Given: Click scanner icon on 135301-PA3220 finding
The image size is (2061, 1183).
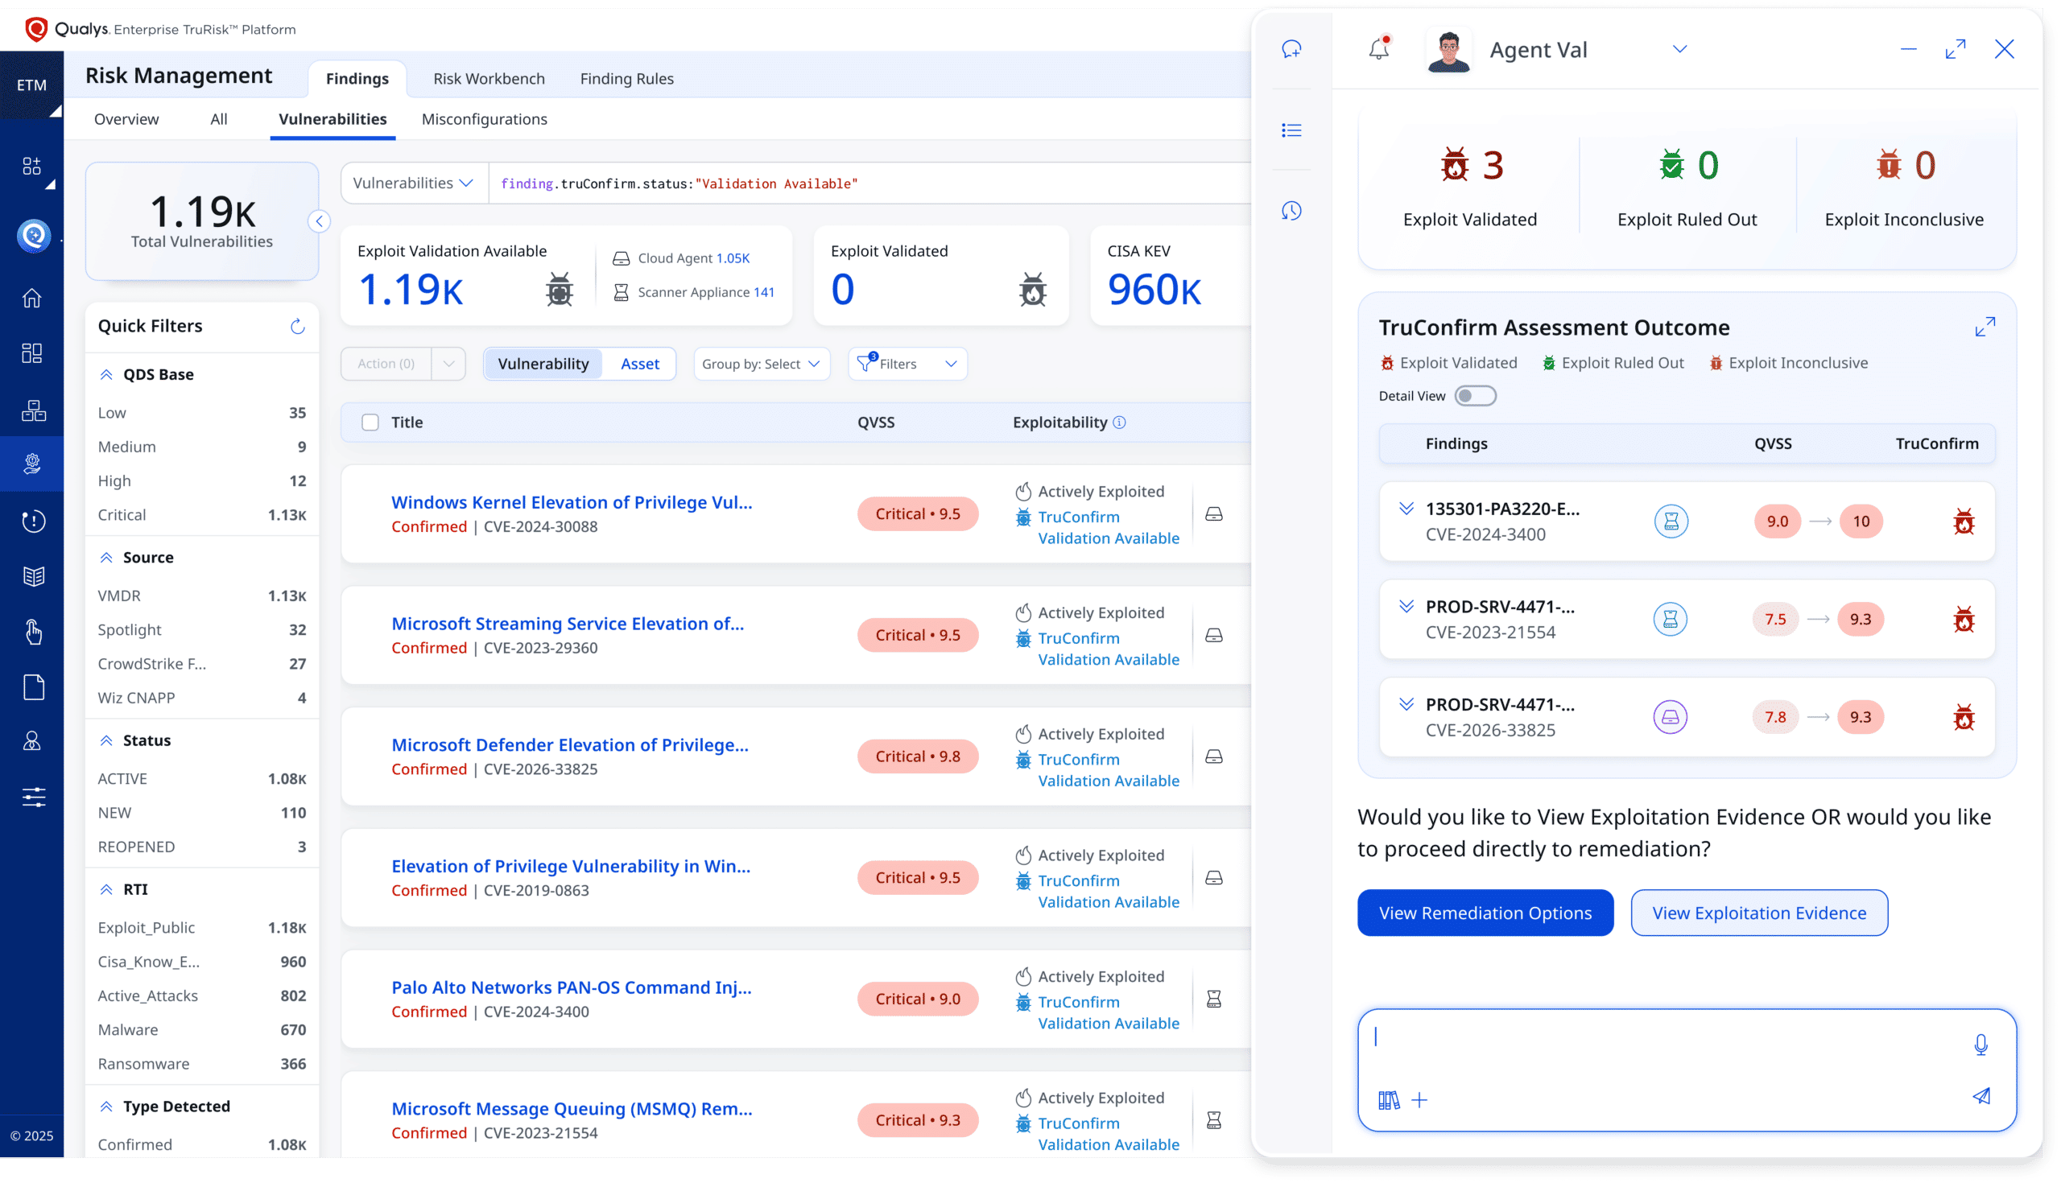Looking at the screenshot, I should pos(1671,521).
